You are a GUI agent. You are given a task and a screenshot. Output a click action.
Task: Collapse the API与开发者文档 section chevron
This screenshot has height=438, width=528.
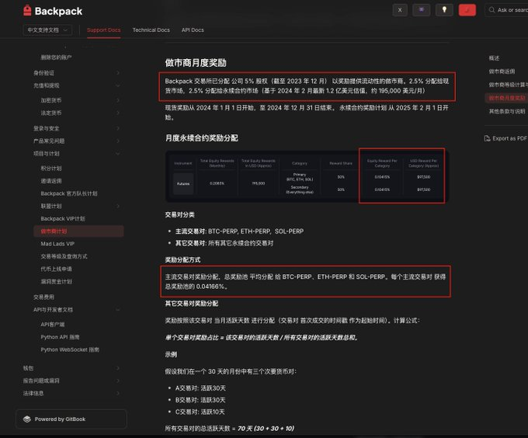point(118,310)
